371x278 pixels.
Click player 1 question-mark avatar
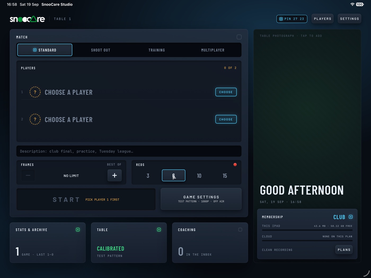coord(35,92)
